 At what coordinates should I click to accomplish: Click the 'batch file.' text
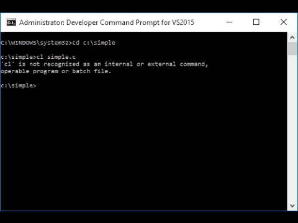(92, 71)
